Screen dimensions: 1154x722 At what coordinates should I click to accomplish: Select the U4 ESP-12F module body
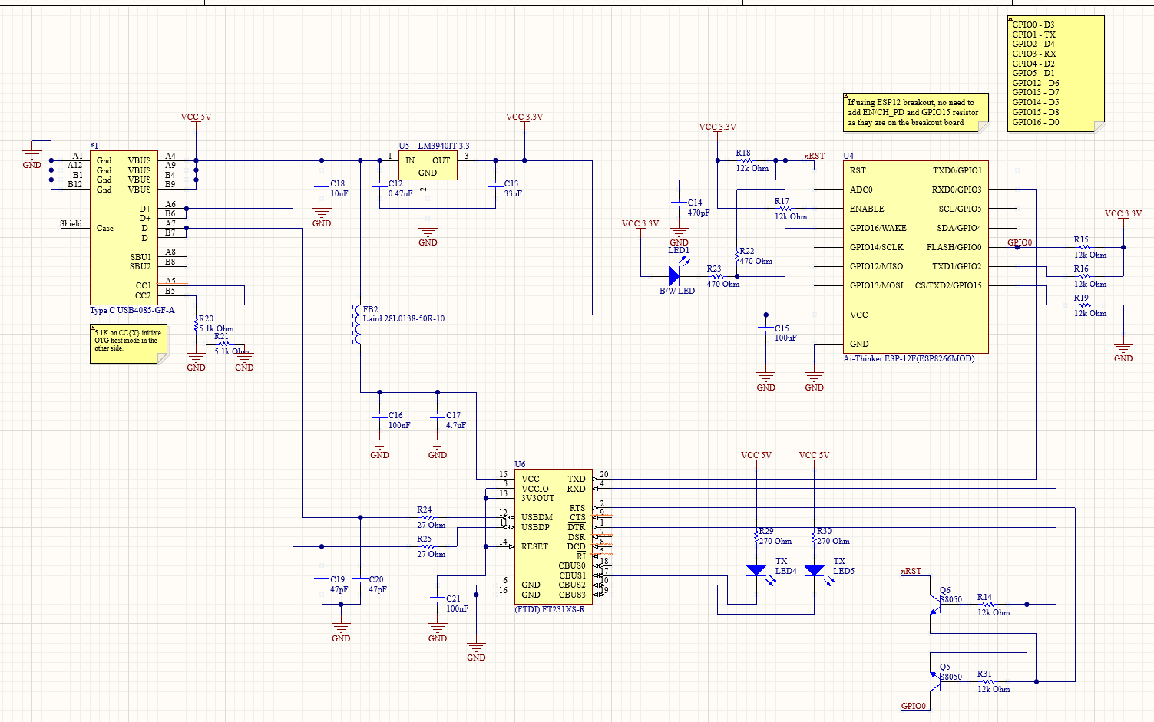click(x=915, y=257)
